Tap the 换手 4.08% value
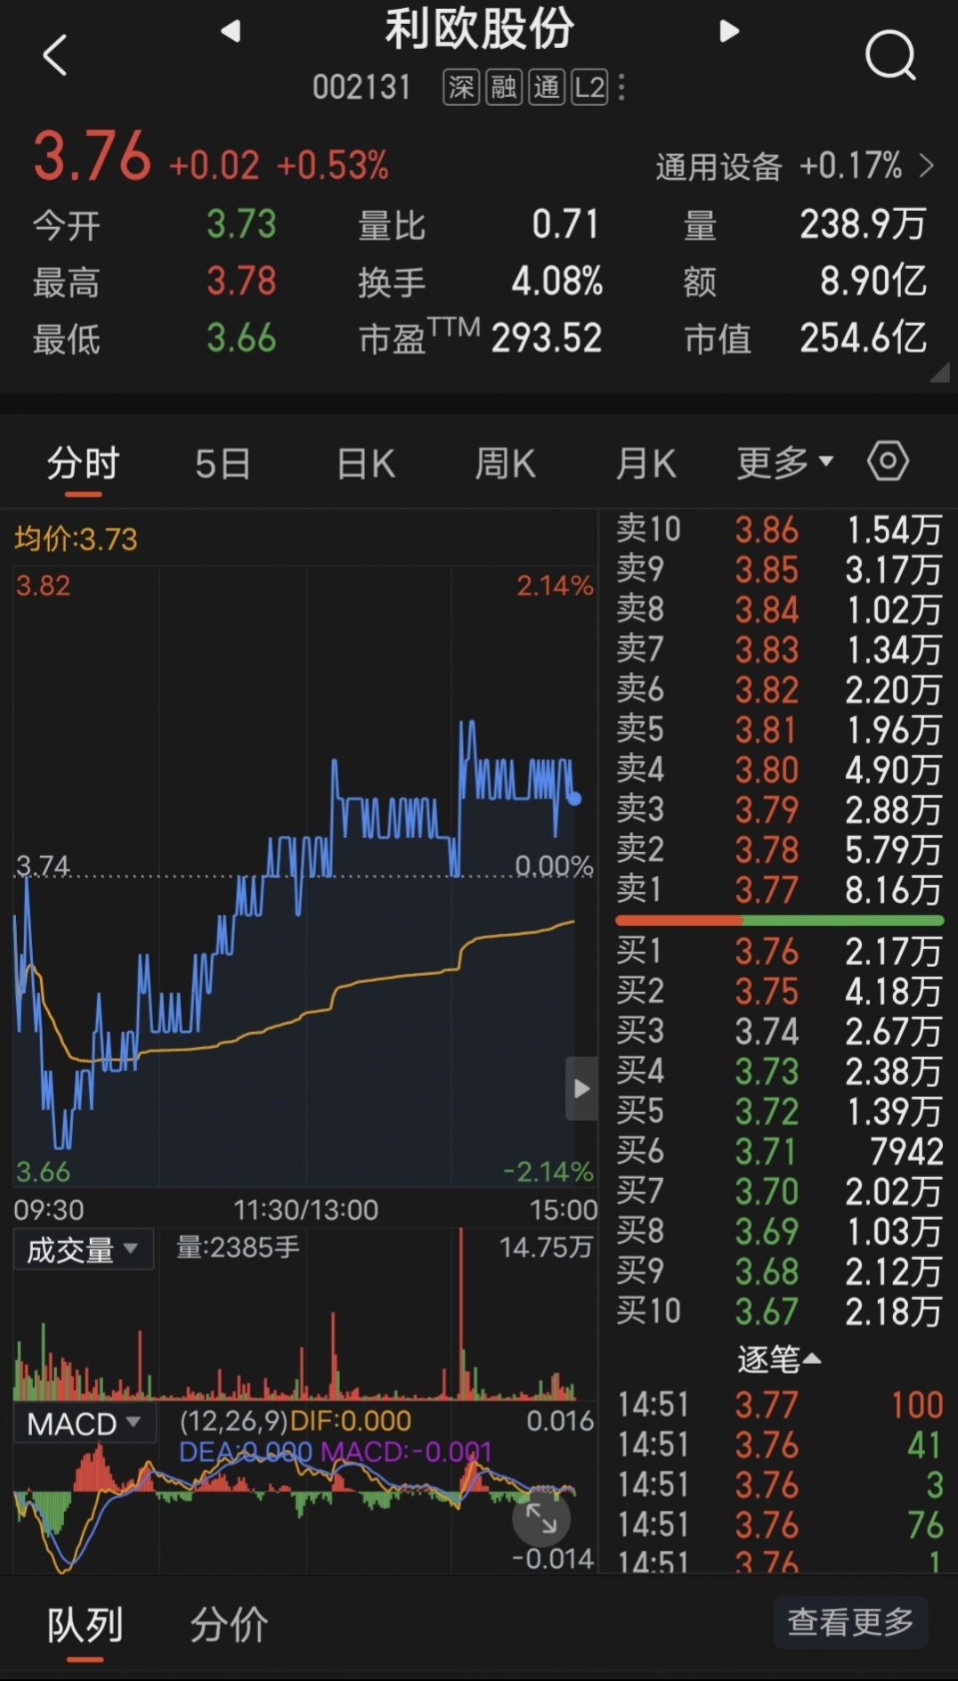 (x=556, y=281)
